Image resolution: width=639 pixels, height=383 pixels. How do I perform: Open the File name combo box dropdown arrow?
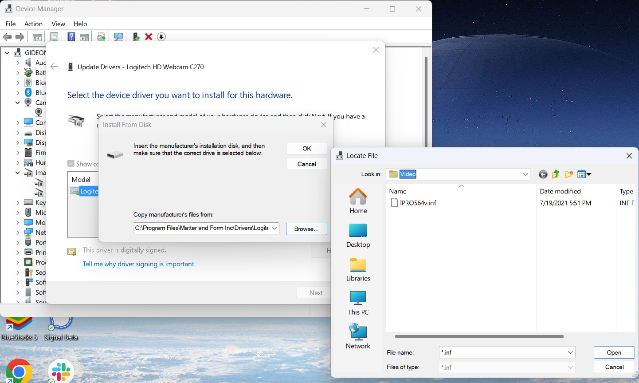(570, 352)
